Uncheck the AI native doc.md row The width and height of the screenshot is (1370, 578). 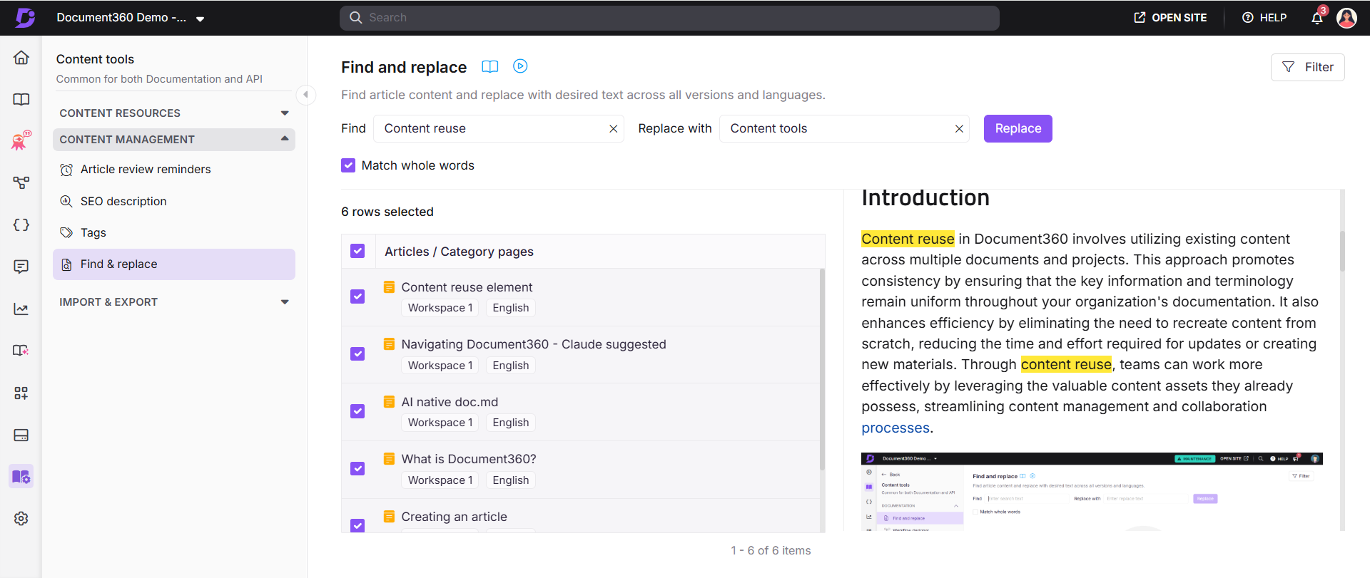pos(358,411)
